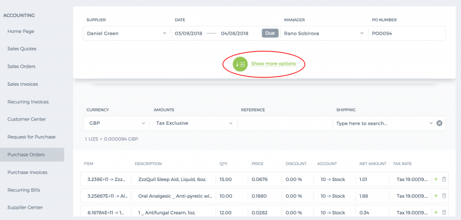
Task: Delete the Antifungal Cream line item
Action: tap(444, 212)
